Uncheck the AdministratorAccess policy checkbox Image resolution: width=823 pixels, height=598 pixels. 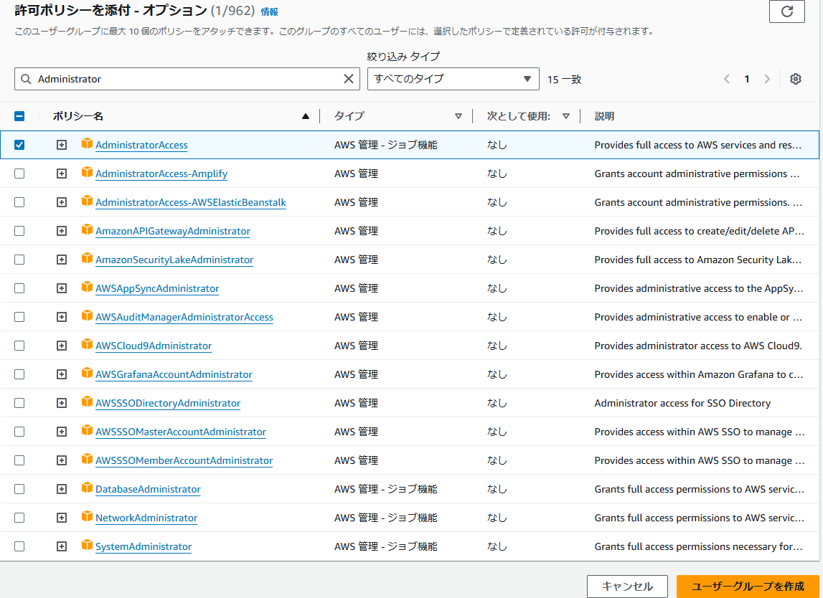click(x=19, y=145)
